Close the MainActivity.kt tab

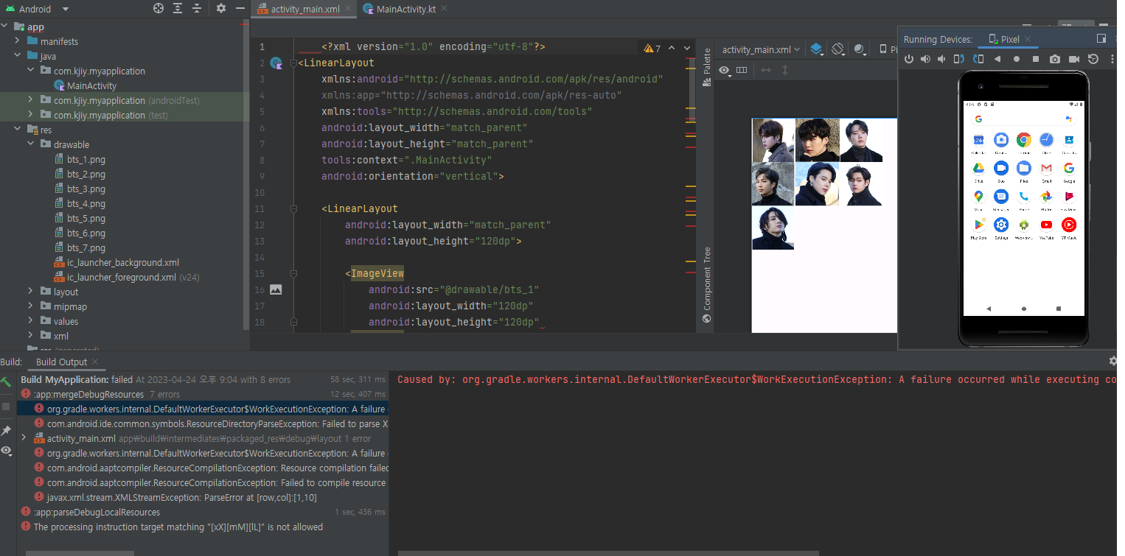click(443, 9)
